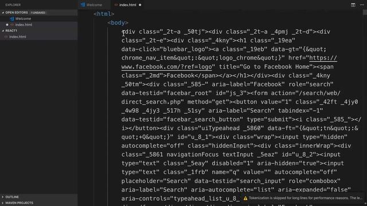Viewport: 367px width, 206px height.
Task: Open Welcome in the Open Editors list
Action: 23,19
